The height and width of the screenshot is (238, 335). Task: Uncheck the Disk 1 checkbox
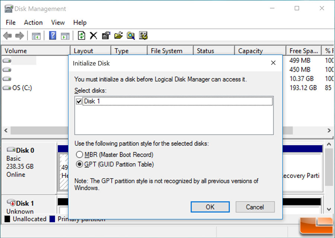[79, 101]
